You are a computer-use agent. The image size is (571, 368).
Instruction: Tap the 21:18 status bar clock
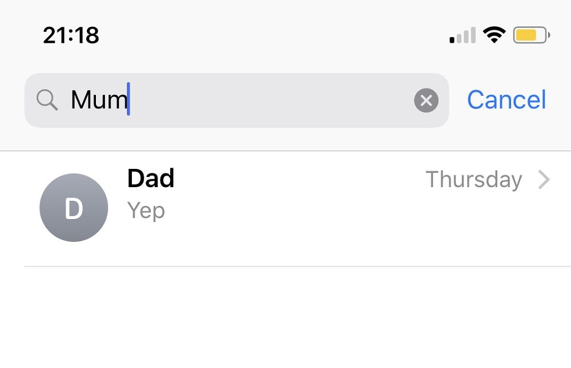coord(71,36)
